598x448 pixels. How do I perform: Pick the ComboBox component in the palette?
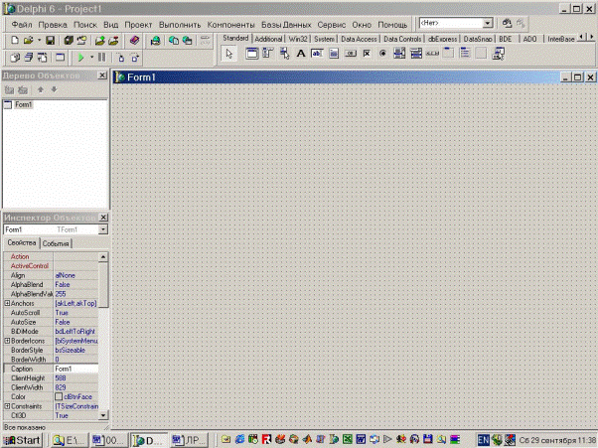(415, 54)
